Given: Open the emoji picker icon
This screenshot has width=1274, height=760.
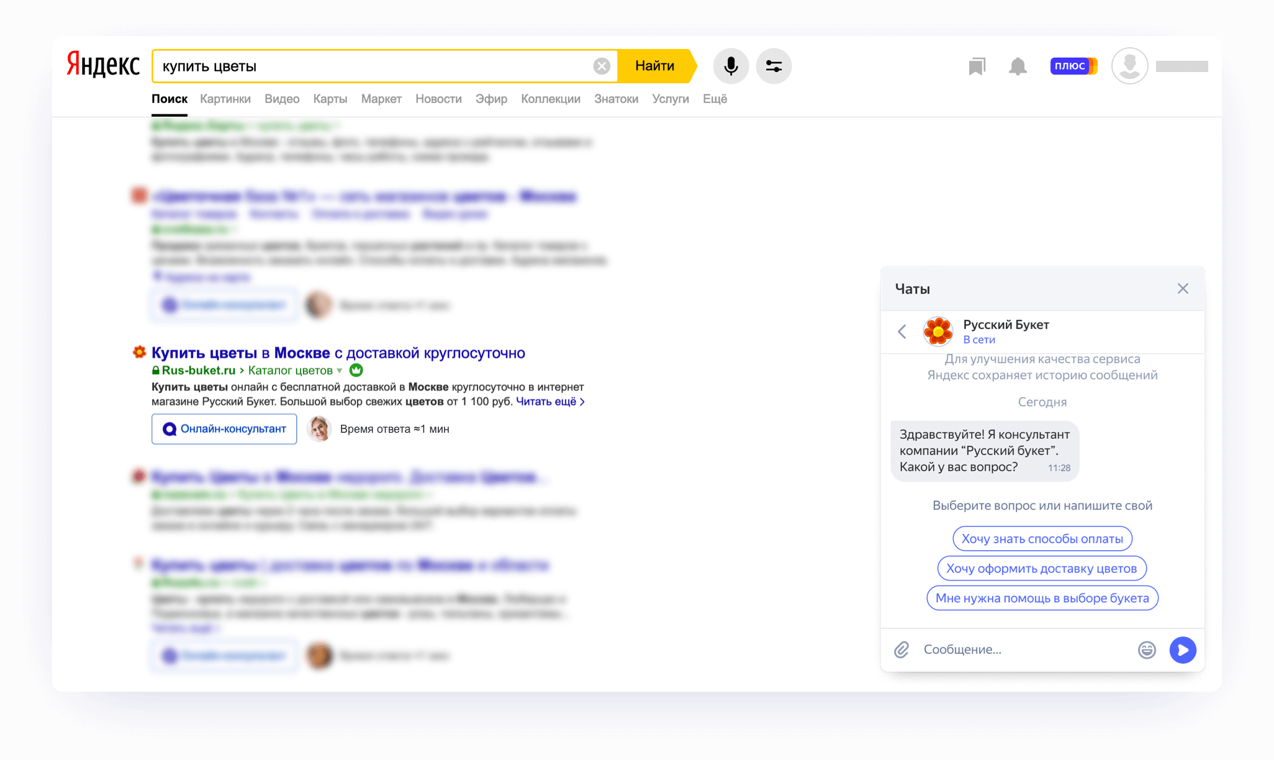Looking at the screenshot, I should (1147, 650).
